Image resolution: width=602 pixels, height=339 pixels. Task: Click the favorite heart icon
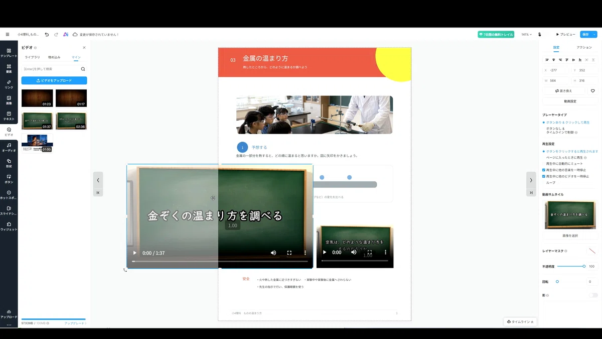593,91
